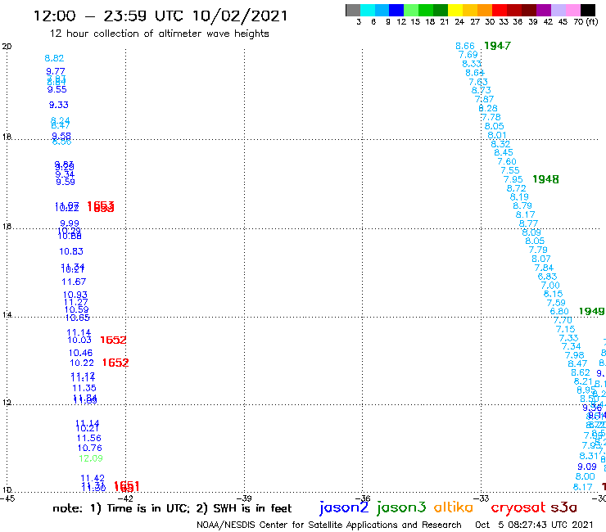The height and width of the screenshot is (532, 606).
Task: Click the purple legend color swatch
Action: click(544, 10)
